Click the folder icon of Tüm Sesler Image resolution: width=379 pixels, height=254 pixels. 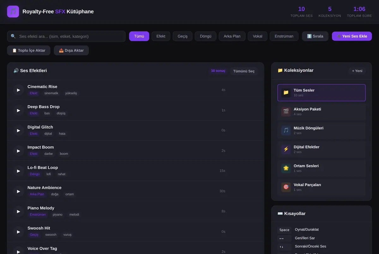[286, 93]
